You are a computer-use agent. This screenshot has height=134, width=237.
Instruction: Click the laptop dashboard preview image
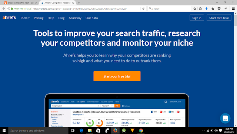(x=117, y=110)
